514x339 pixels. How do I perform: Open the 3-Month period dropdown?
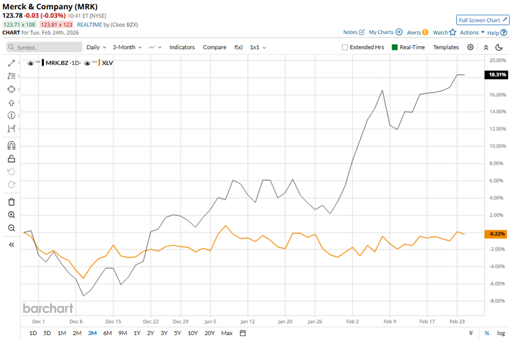point(127,47)
